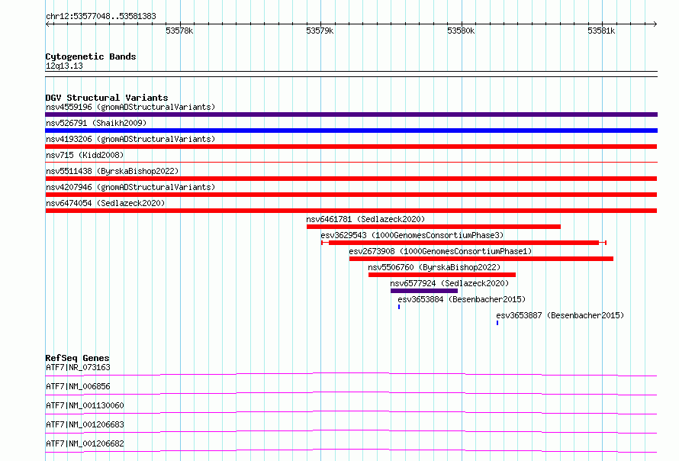Click the Cytogenetic Bands track title
Screen dimensions: 679x461
point(91,56)
